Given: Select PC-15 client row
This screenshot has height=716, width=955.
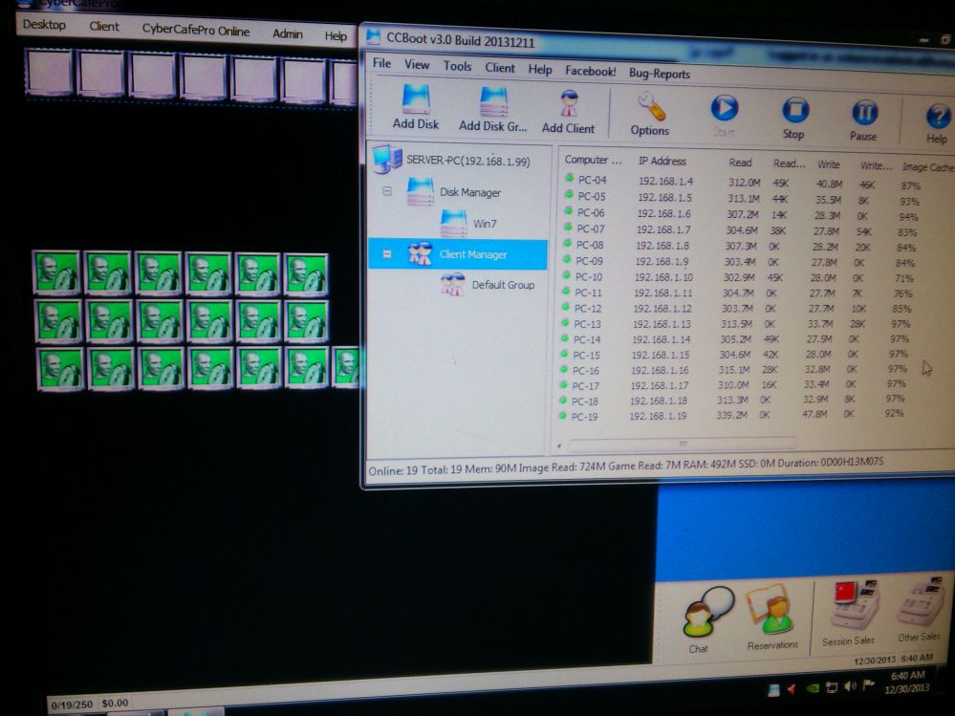Looking at the screenshot, I should tap(735, 355).
